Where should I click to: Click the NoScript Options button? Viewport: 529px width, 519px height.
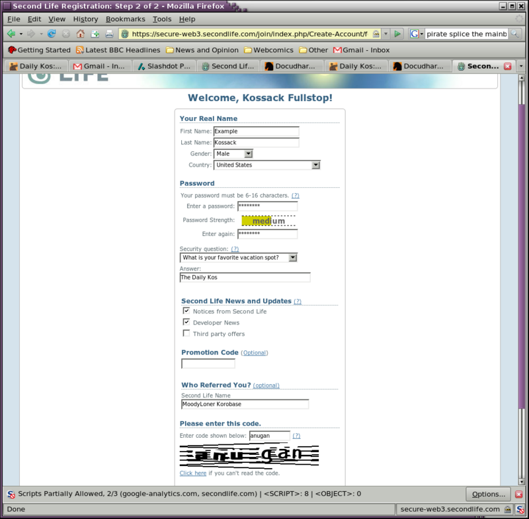pos(489,495)
